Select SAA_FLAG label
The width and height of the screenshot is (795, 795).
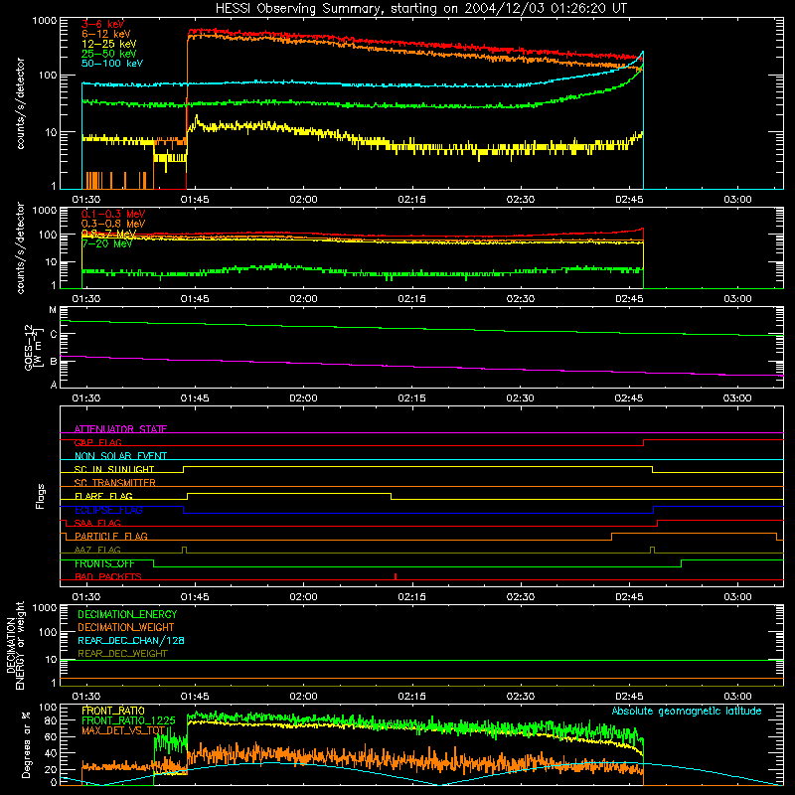(97, 523)
